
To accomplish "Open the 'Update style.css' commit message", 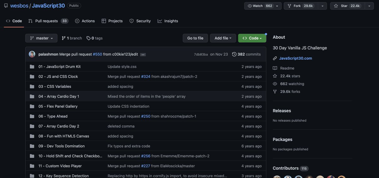I will 122,66.
